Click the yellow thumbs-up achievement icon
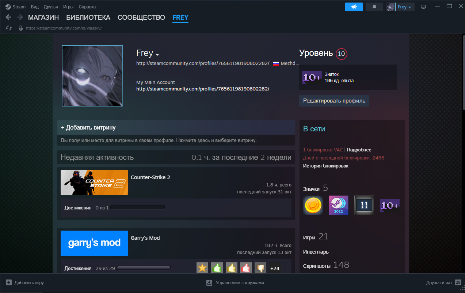465x293 pixels. pos(232,268)
